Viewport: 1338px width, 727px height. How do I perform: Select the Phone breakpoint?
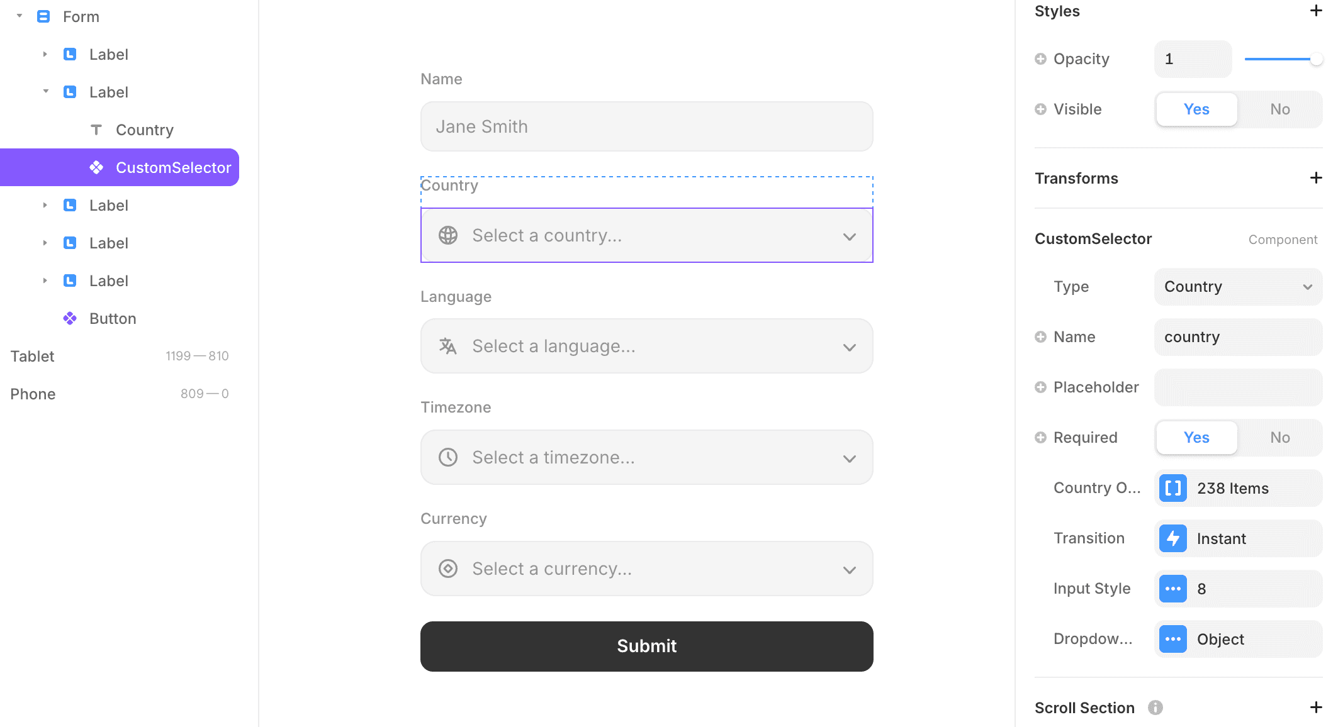click(x=33, y=394)
